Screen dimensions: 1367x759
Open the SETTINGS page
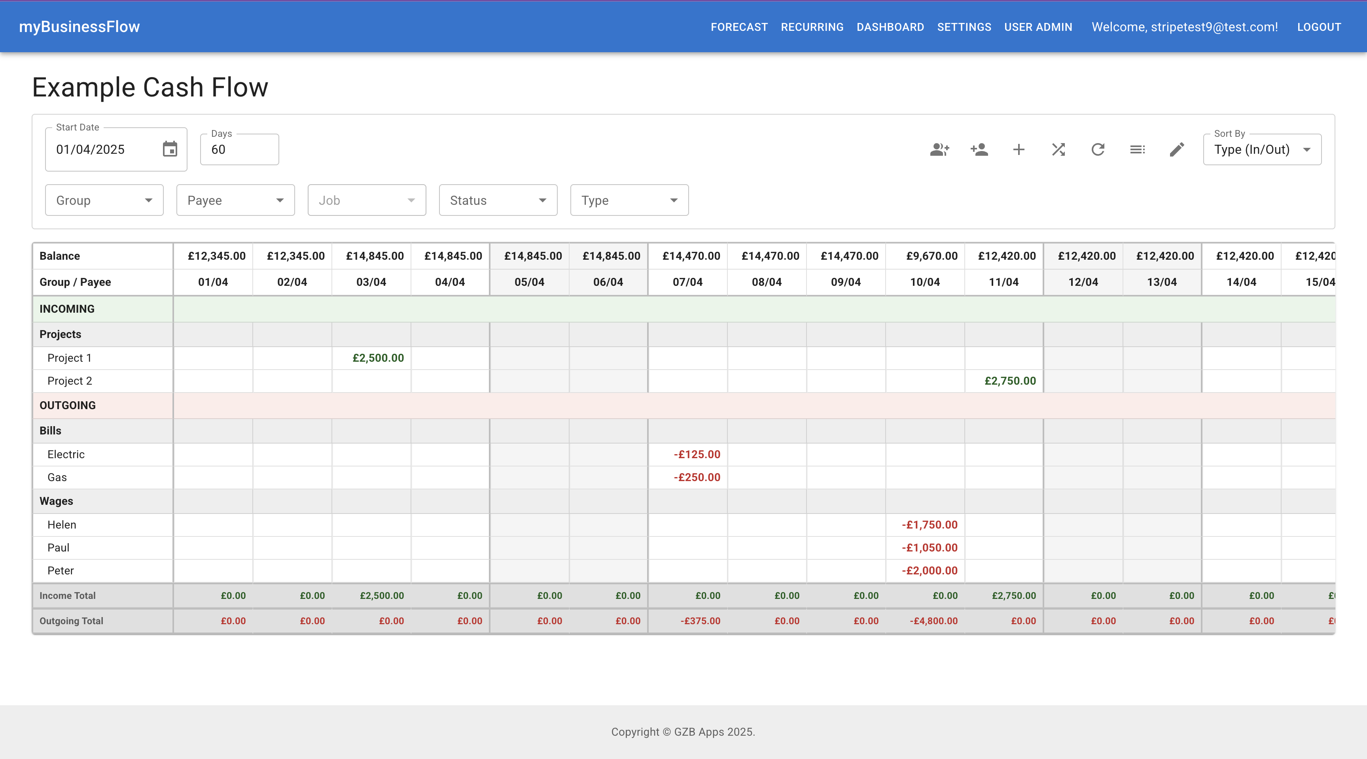(x=964, y=26)
